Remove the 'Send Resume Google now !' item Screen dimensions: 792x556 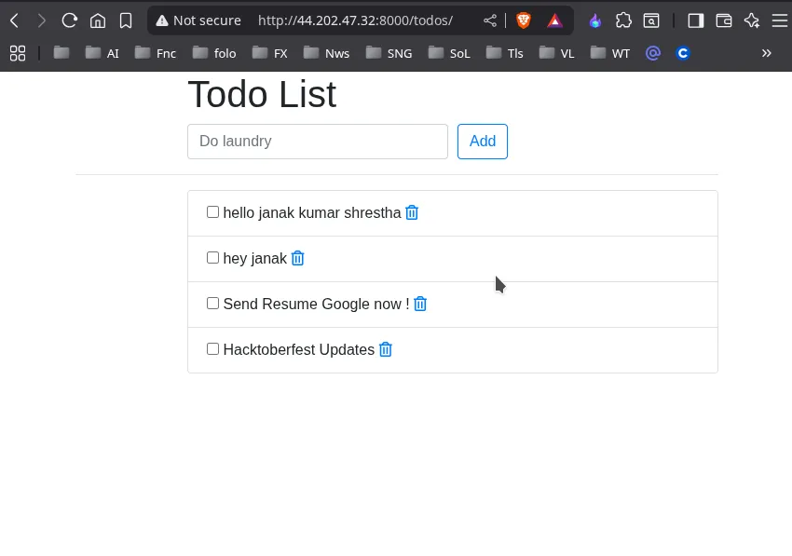(x=420, y=304)
